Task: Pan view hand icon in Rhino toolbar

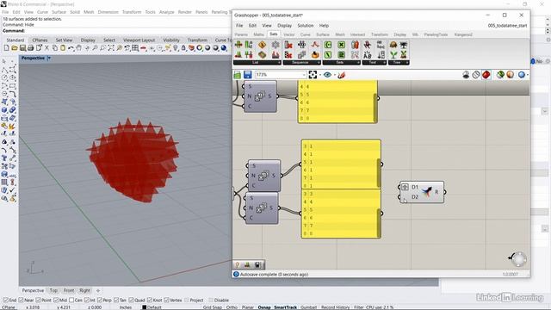Action: (79, 48)
